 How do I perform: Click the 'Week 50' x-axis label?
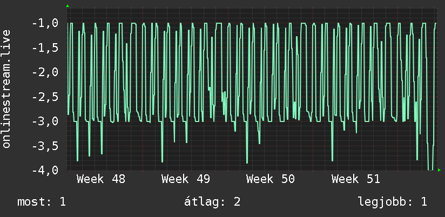(271, 179)
